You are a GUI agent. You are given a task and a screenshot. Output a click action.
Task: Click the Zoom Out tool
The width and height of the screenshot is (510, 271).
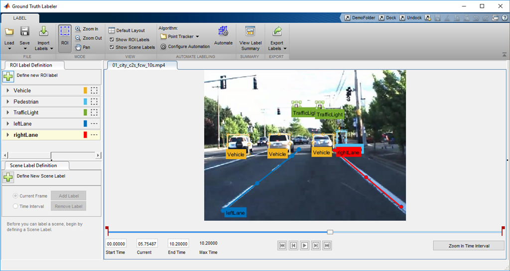(89, 38)
